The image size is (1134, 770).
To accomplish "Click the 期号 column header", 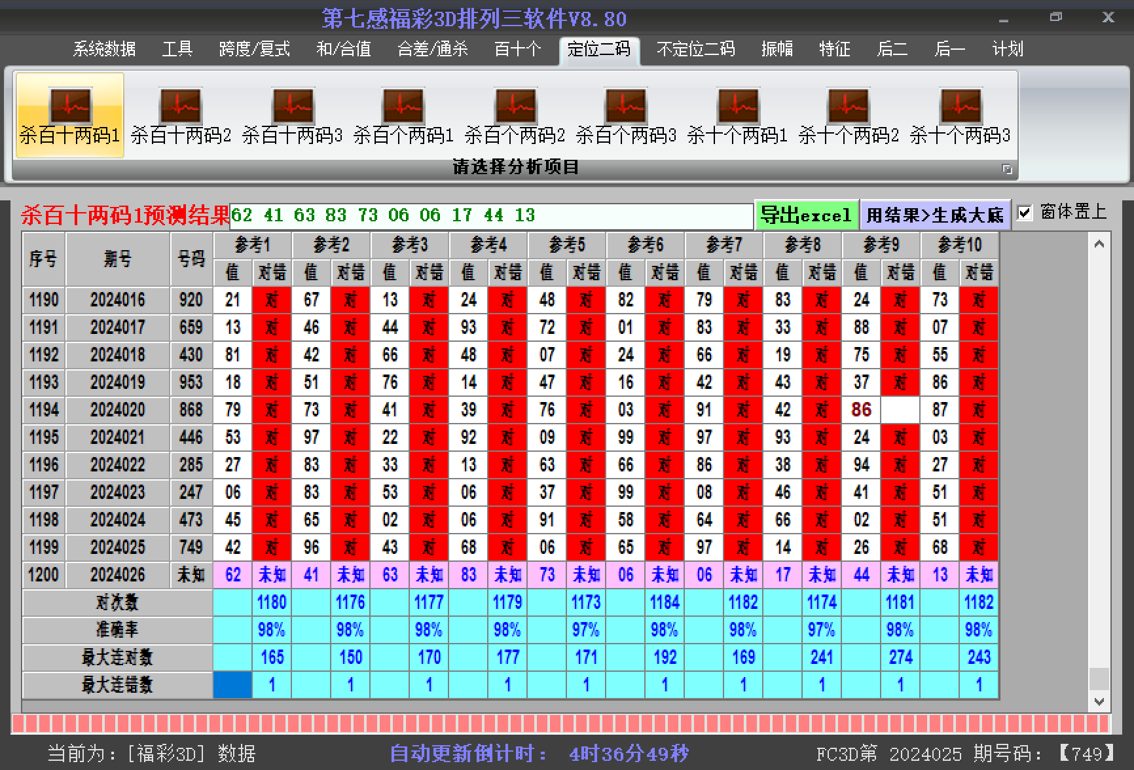I will pyautogui.click(x=118, y=259).
